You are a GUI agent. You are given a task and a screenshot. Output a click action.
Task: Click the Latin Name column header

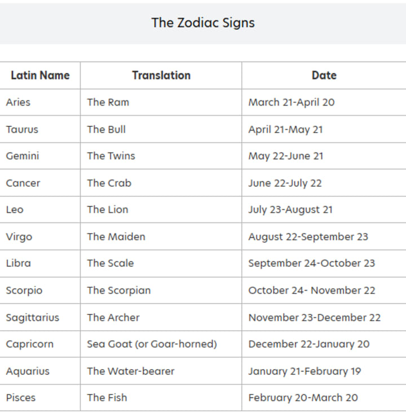pyautogui.click(x=40, y=76)
